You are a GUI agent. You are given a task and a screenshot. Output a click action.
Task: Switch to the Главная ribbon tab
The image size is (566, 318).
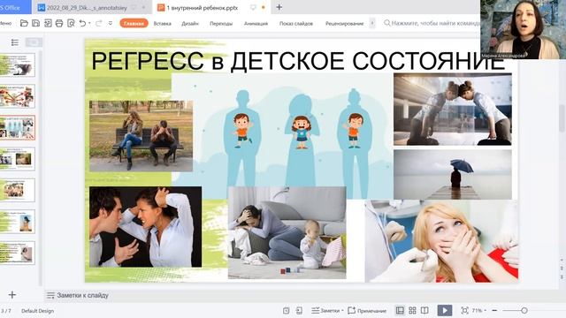point(134,24)
